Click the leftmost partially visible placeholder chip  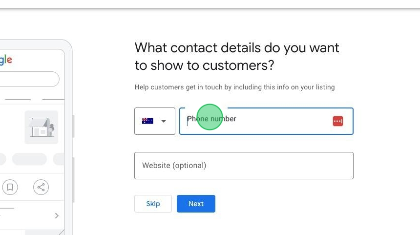pos(2,159)
